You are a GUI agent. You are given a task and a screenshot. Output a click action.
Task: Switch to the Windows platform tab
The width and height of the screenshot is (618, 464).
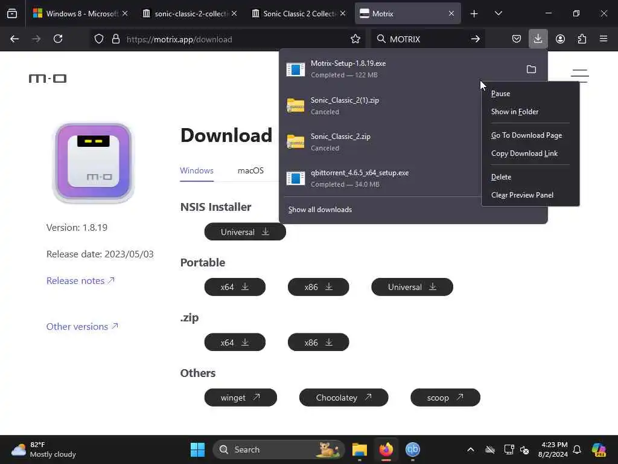coord(197,171)
